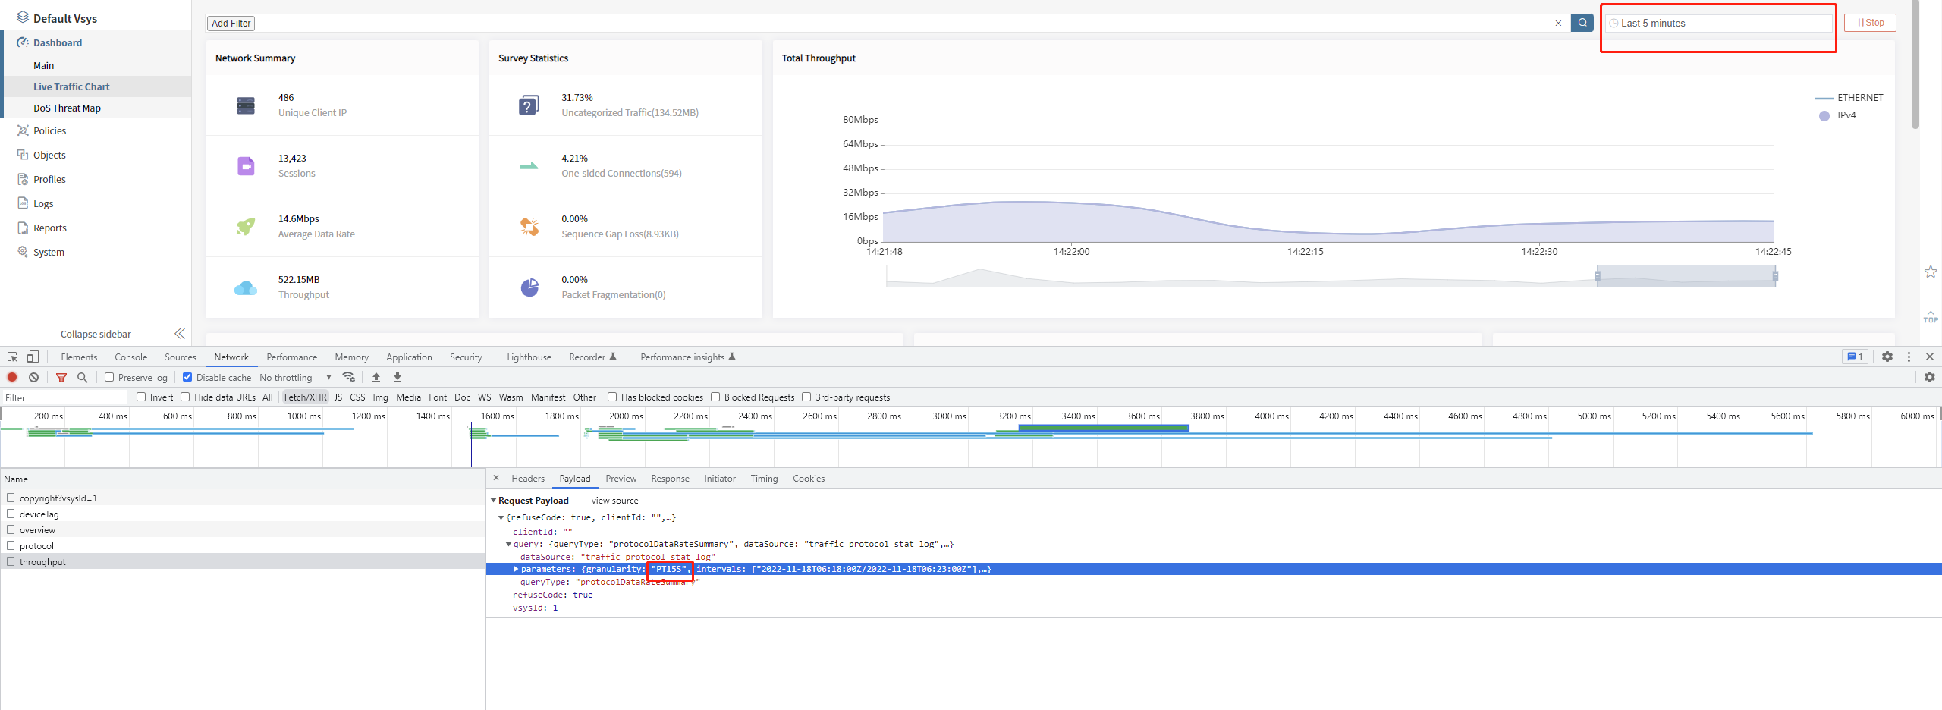
Task: Enable the Preserve log checkbox
Action: coord(110,377)
